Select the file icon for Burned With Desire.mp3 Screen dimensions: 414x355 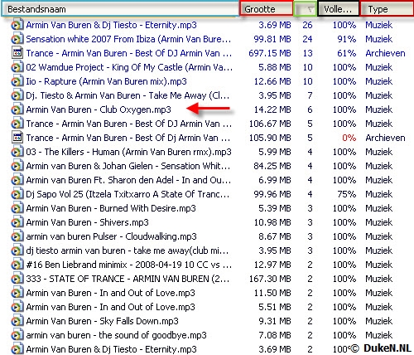pos(17,208)
